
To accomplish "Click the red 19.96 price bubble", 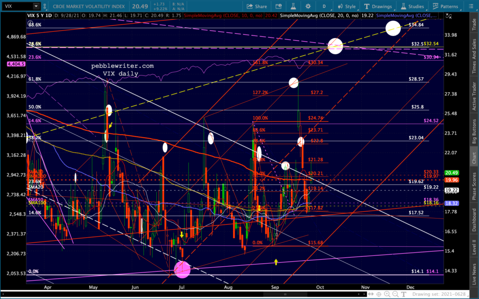I will pyautogui.click(x=451, y=180).
